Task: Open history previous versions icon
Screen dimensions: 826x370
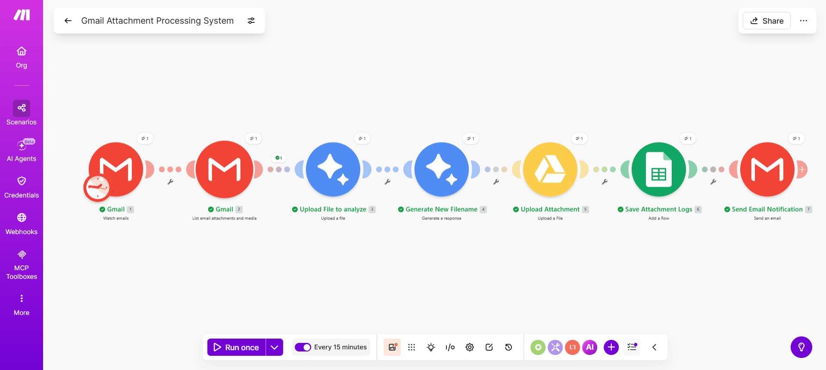Action: [x=508, y=347]
